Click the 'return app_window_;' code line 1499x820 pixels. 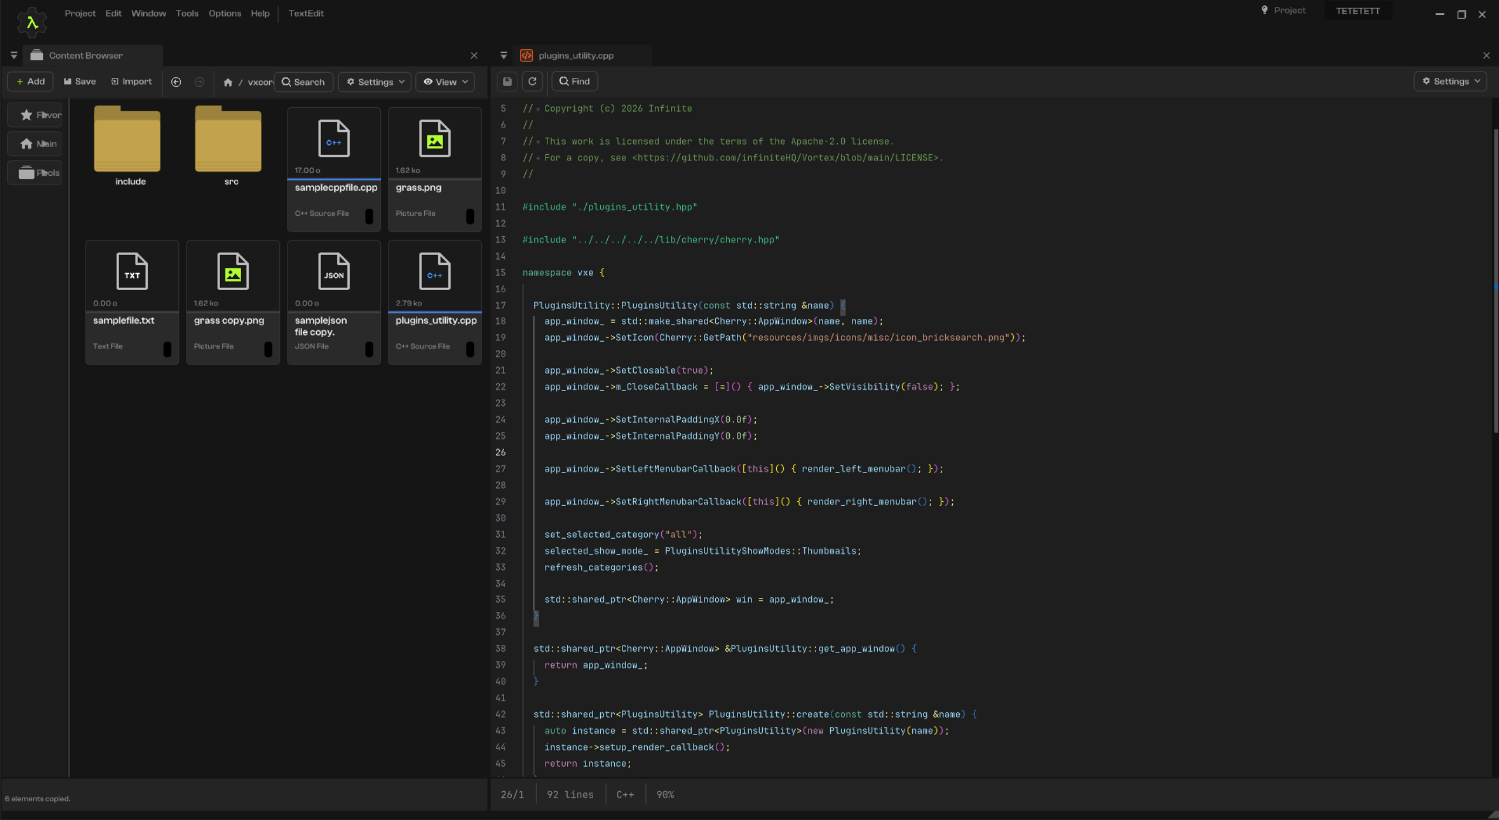coord(595,665)
